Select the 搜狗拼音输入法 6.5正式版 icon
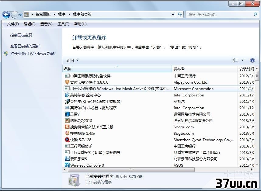 [67, 127]
